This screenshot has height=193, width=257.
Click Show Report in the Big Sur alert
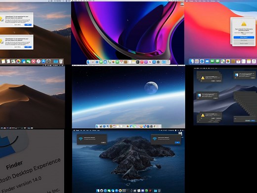point(244,37)
